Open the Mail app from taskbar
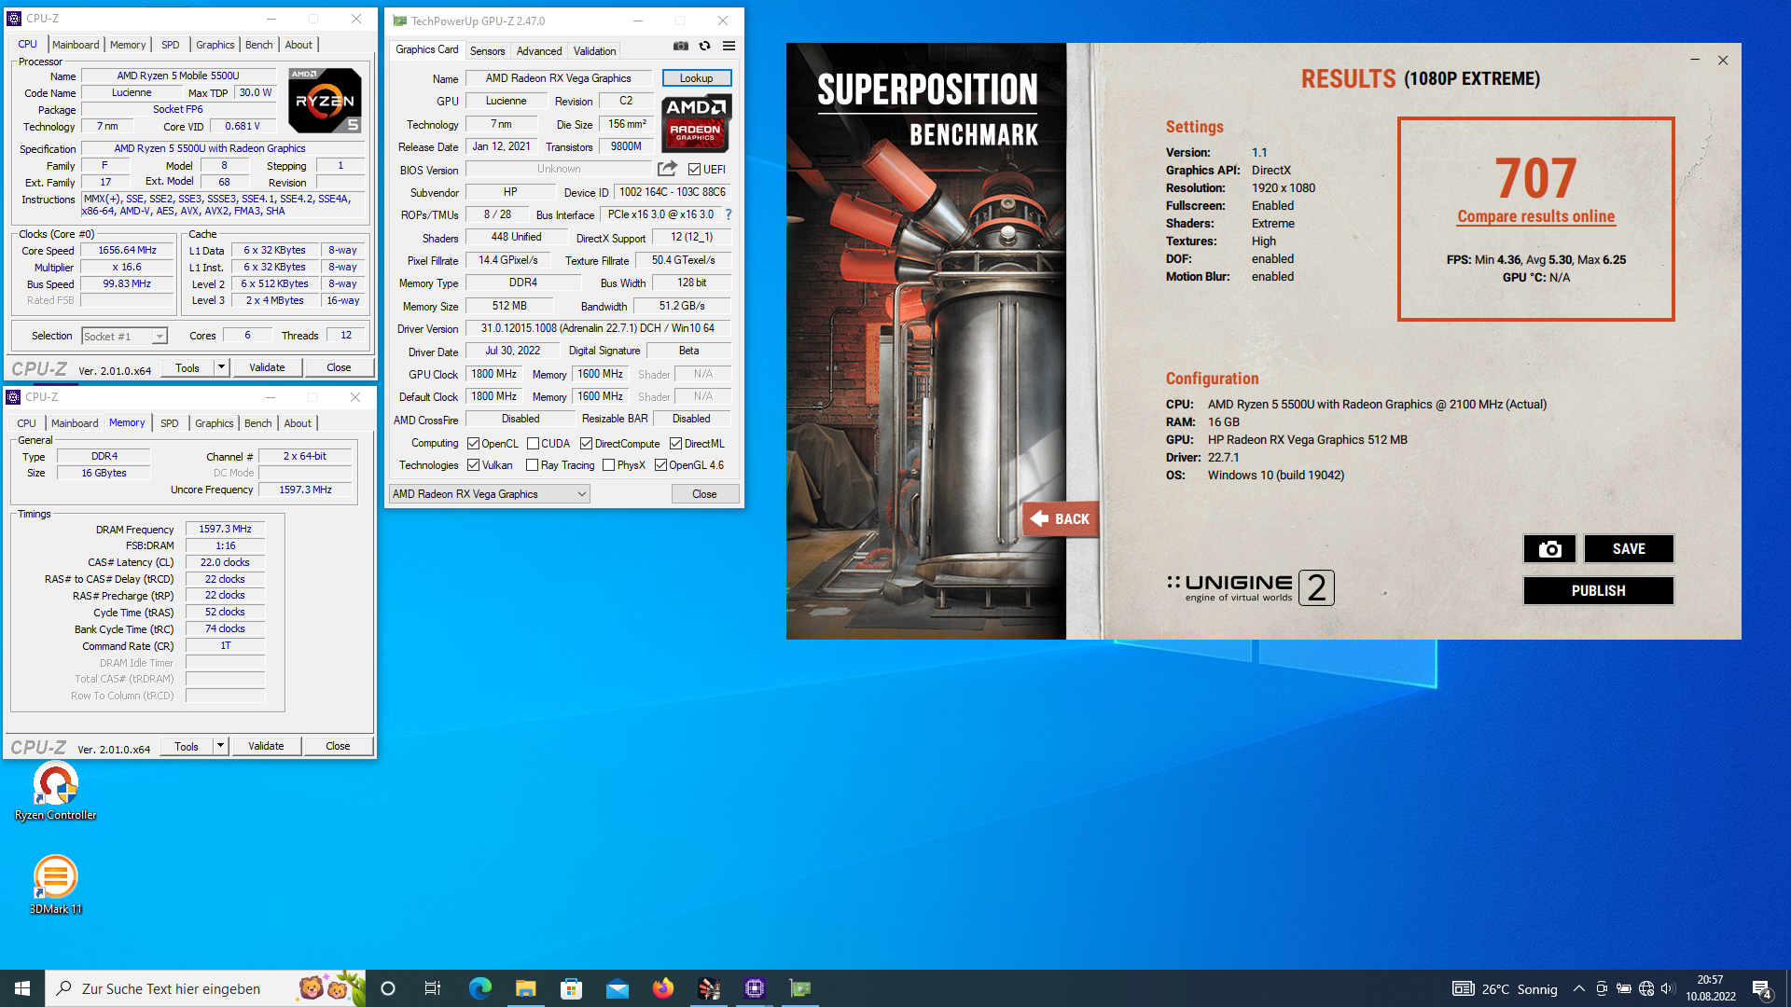 [x=617, y=988]
